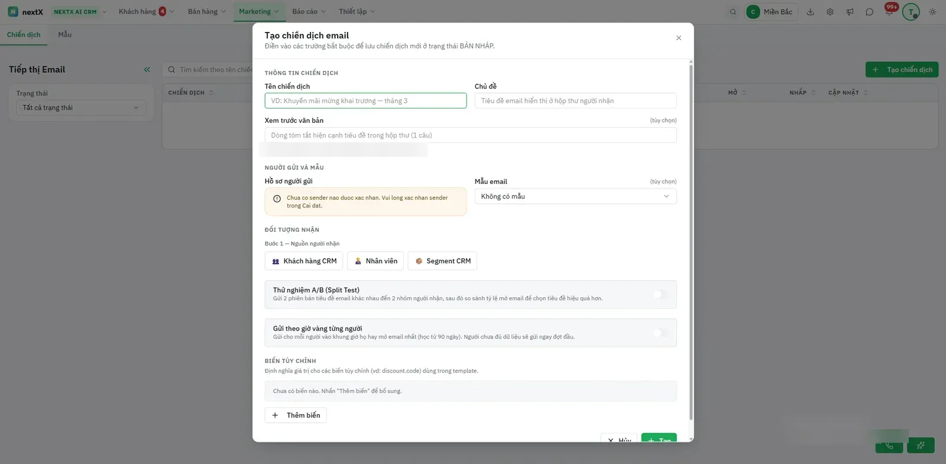
Task: Open the Marketing menu
Action: 259,12
